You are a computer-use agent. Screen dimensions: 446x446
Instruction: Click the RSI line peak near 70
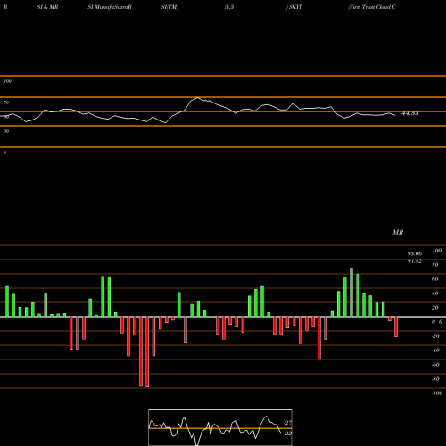(197, 97)
